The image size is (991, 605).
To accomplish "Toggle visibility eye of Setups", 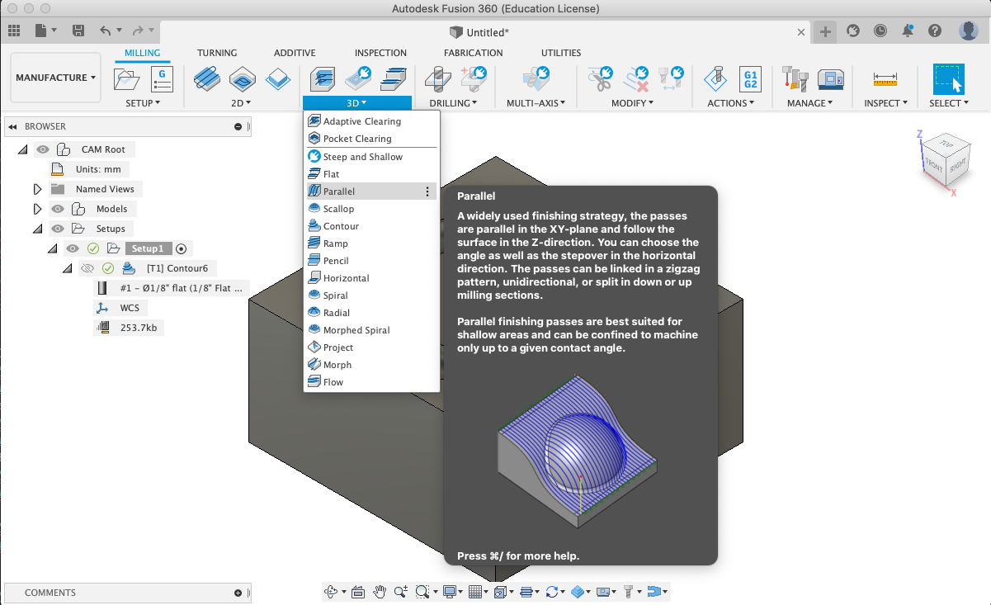I will coord(58,229).
